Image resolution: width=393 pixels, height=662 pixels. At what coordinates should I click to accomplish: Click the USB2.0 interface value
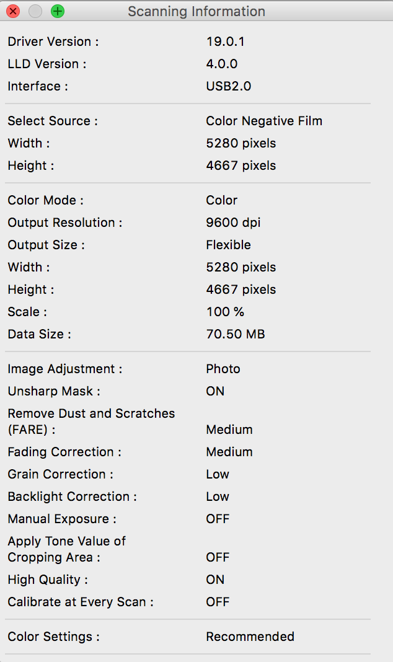[x=229, y=86]
